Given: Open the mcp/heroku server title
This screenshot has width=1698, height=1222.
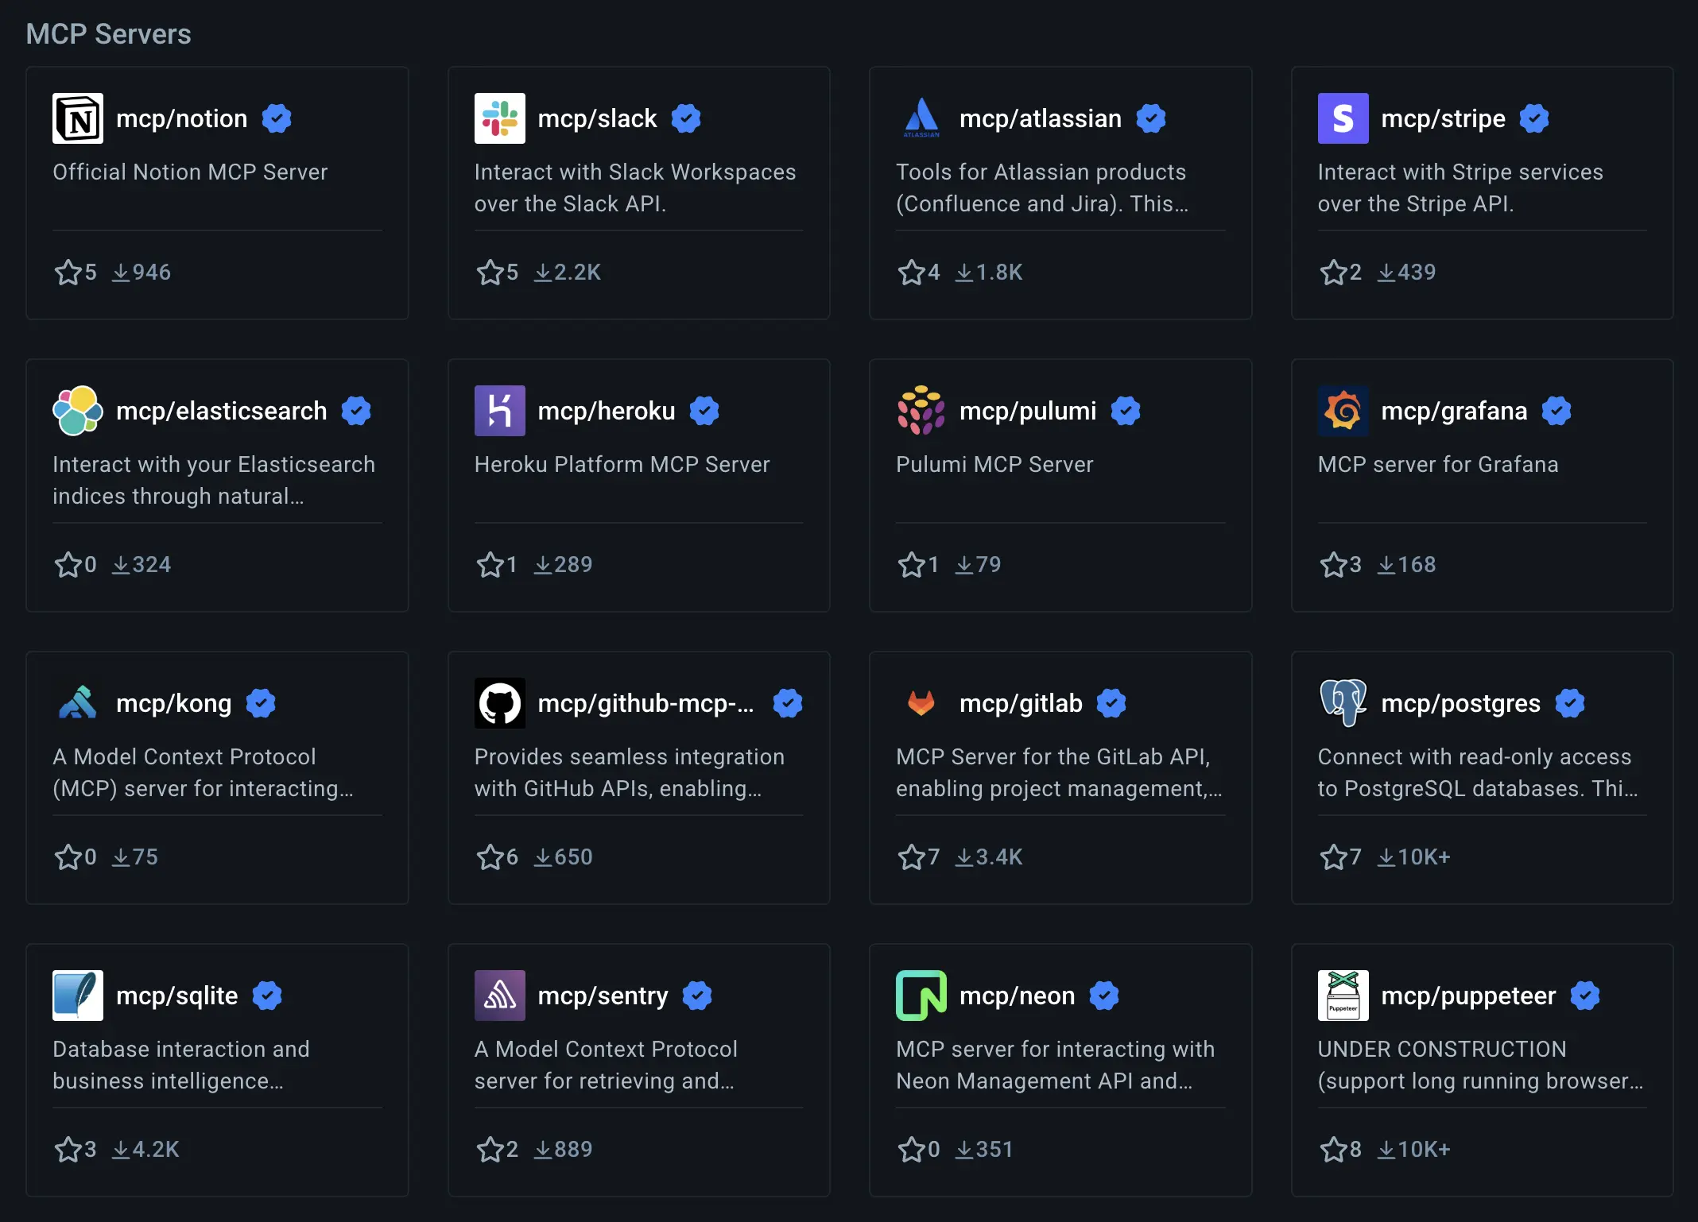Looking at the screenshot, I should point(607,411).
